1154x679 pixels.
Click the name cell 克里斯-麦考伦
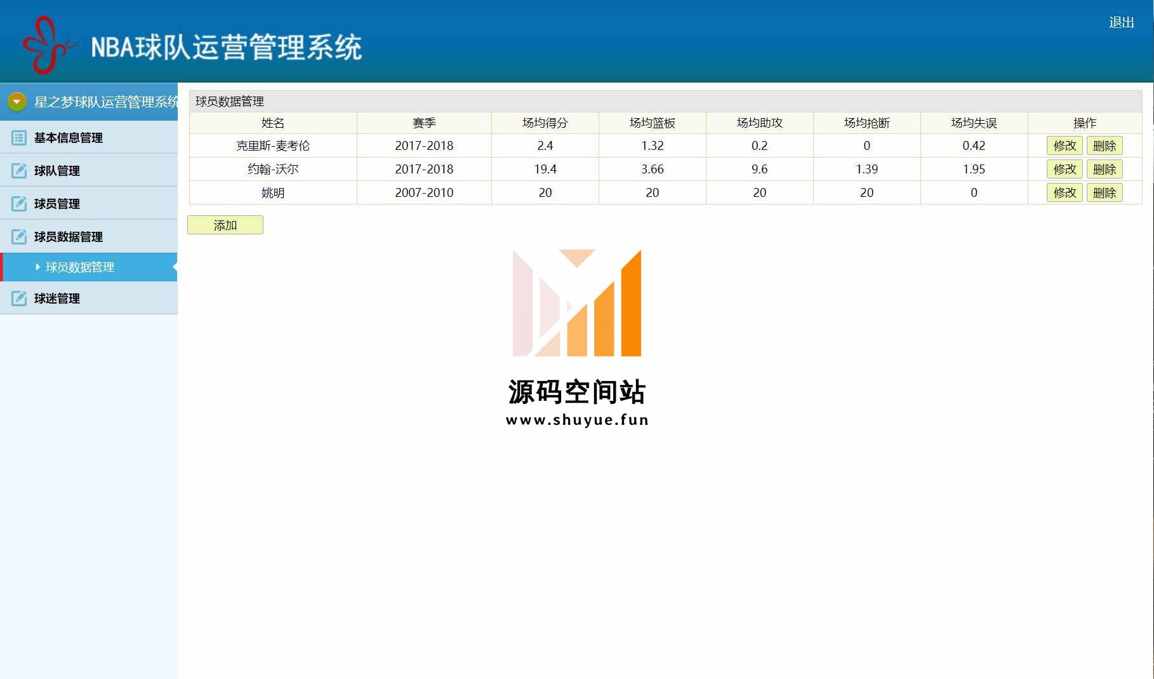coord(273,146)
